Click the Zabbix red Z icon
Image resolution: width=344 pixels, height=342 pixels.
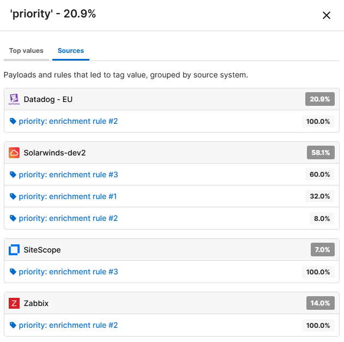click(15, 303)
